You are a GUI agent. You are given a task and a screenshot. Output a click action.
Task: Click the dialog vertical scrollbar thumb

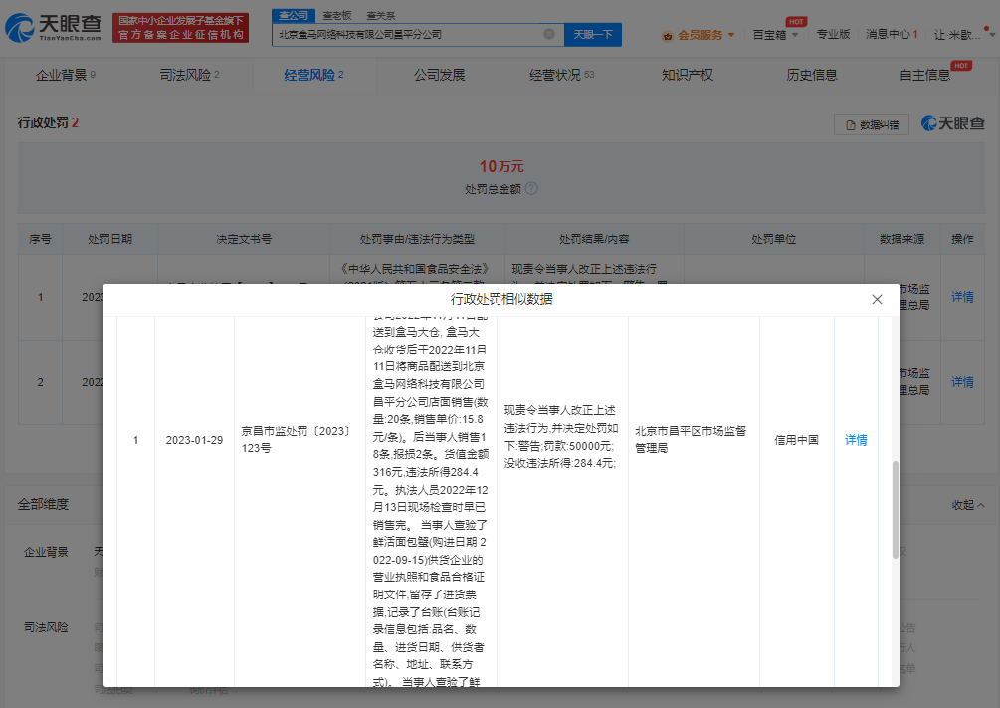tap(895, 510)
